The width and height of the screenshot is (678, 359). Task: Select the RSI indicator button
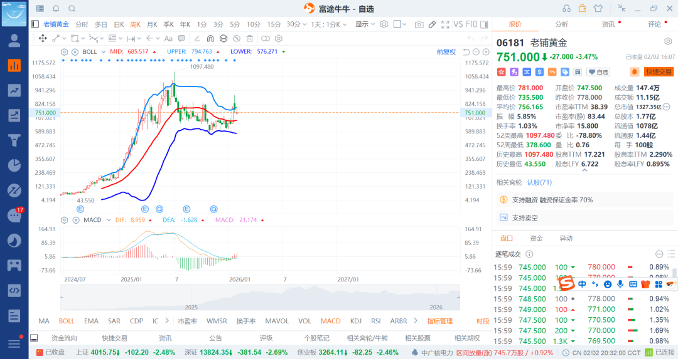[376, 321]
